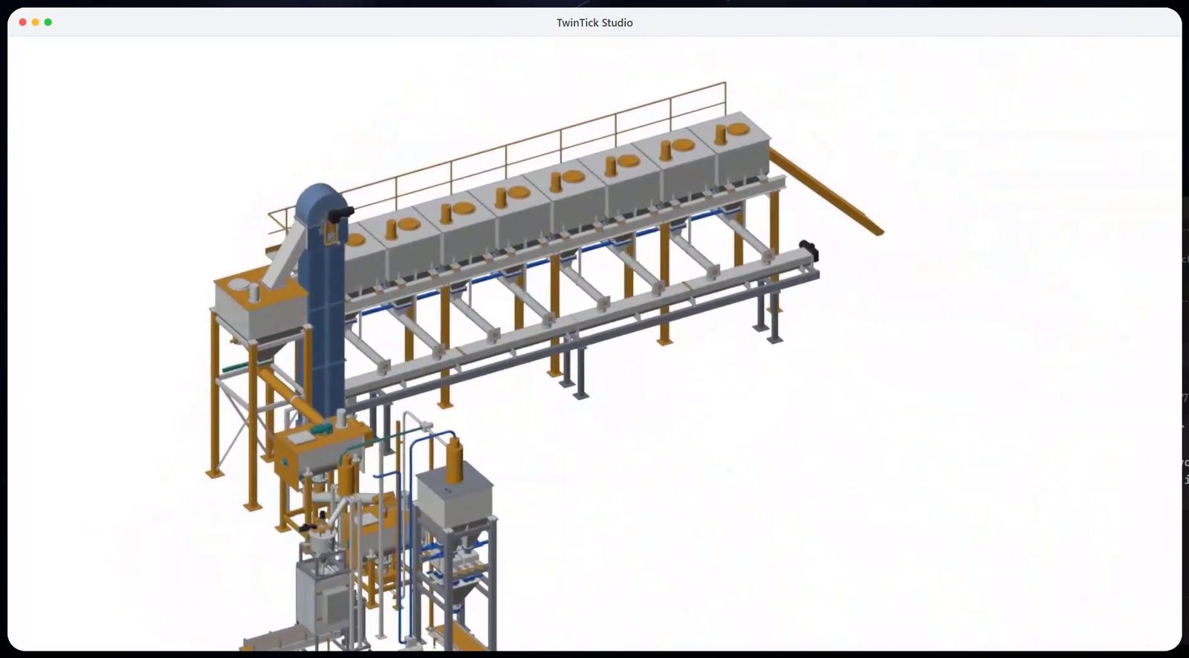The height and width of the screenshot is (658, 1189).
Task: Click the TwinTick Studio title text
Action: 594,22
